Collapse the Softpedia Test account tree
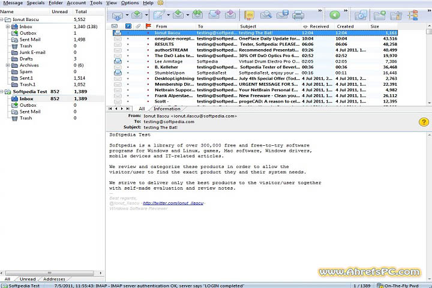 click(x=2, y=91)
